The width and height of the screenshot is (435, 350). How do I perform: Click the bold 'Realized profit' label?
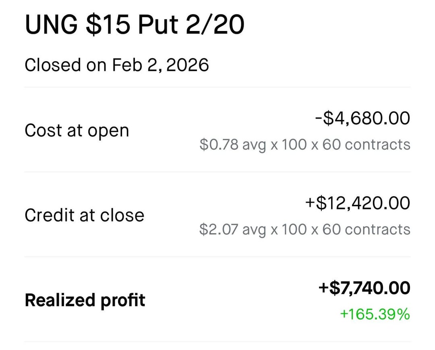[x=85, y=300]
